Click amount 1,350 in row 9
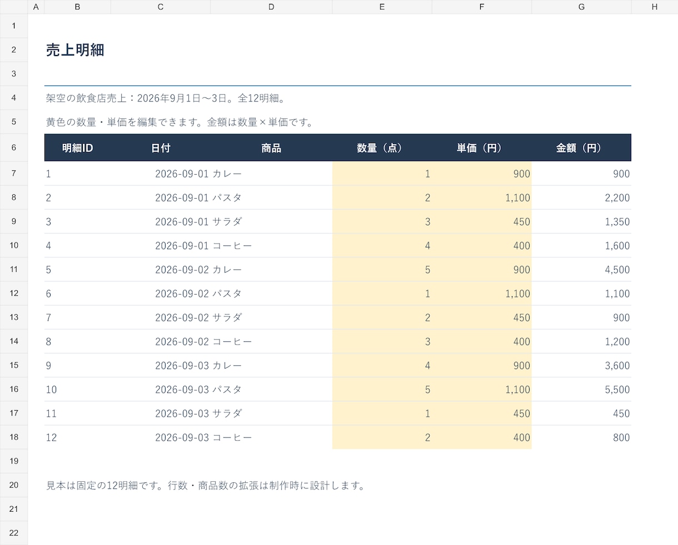The image size is (678, 545). pos(581,221)
